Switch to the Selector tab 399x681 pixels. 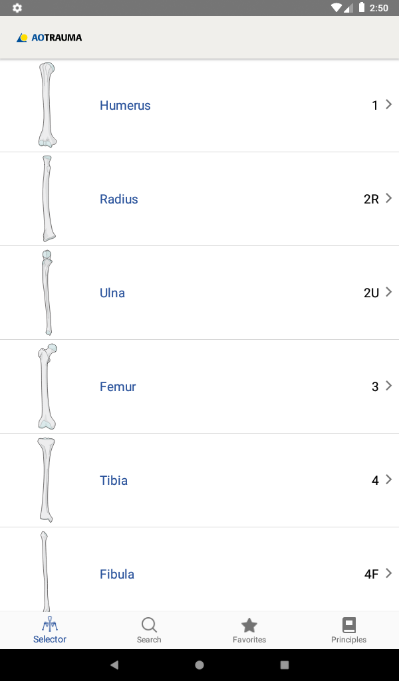coord(50,630)
